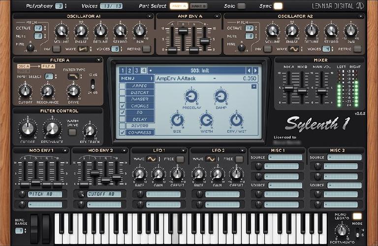
Task: Select the Compress effect tab
Action: pos(140,133)
